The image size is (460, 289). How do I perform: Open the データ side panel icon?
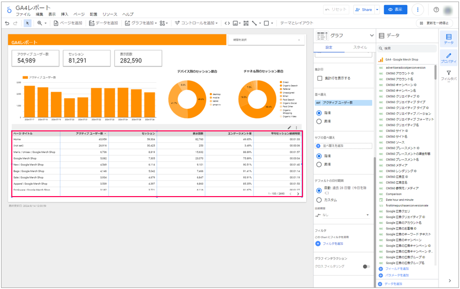pyautogui.click(x=449, y=39)
